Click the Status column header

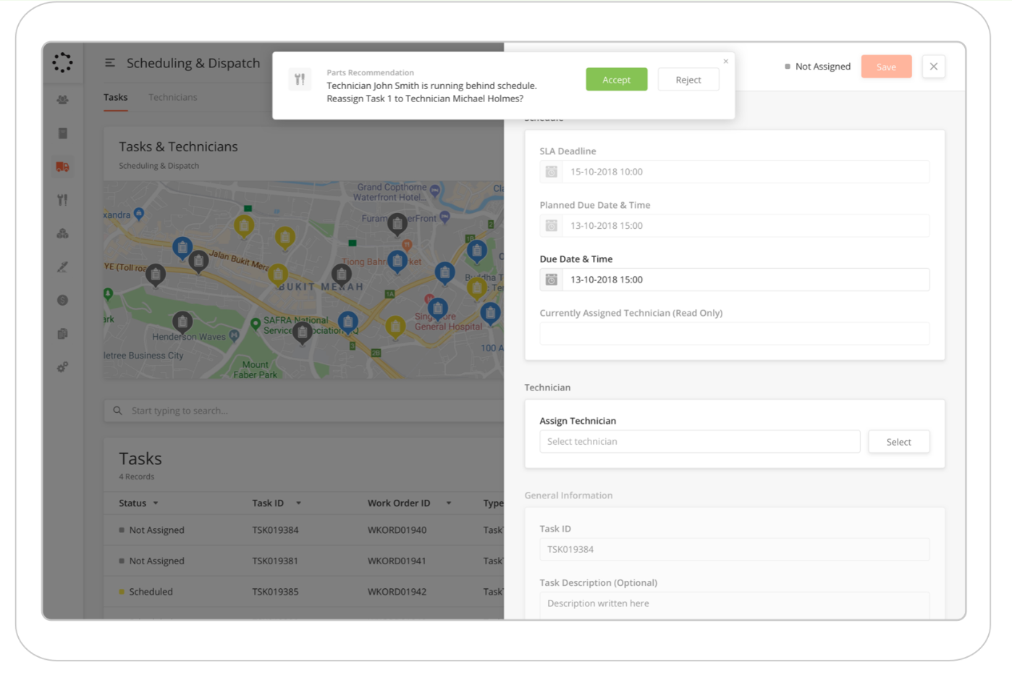pyautogui.click(x=132, y=503)
